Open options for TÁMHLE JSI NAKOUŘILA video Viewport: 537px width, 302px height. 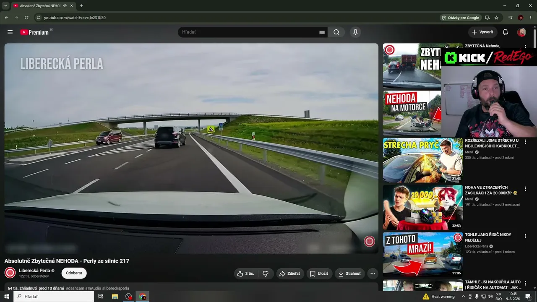[525, 284]
